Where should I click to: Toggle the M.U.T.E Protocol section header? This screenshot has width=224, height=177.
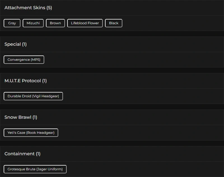[x=22, y=81]
